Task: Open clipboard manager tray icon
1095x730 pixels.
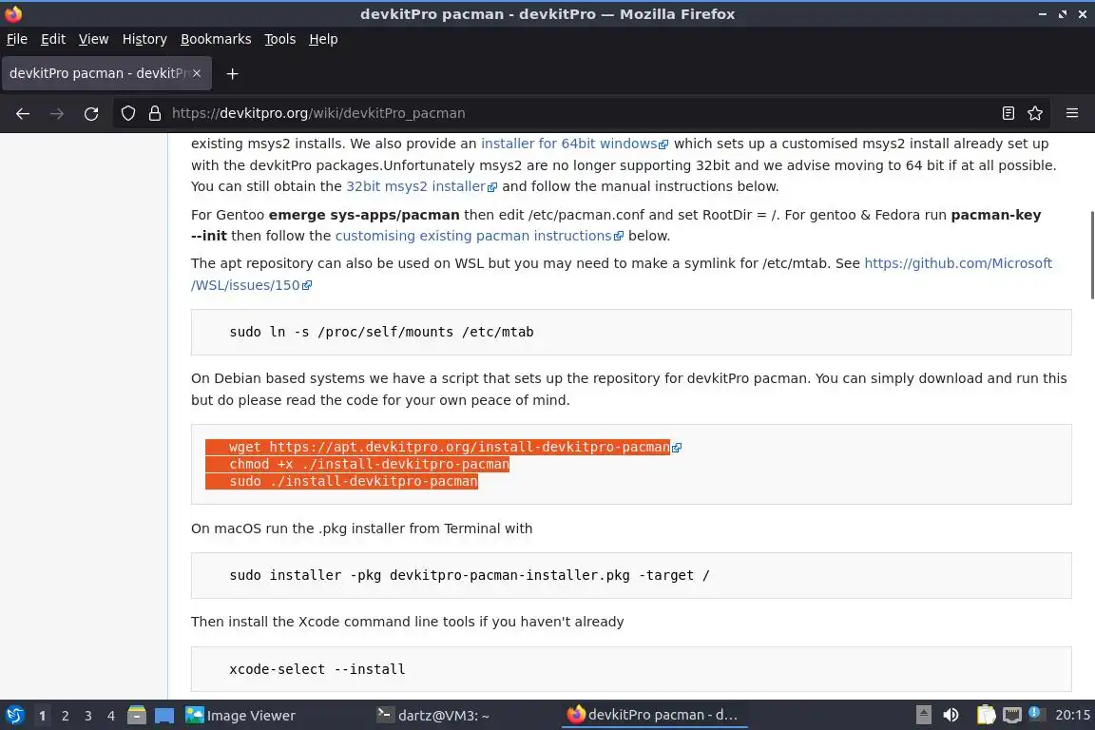Action: coord(986,715)
